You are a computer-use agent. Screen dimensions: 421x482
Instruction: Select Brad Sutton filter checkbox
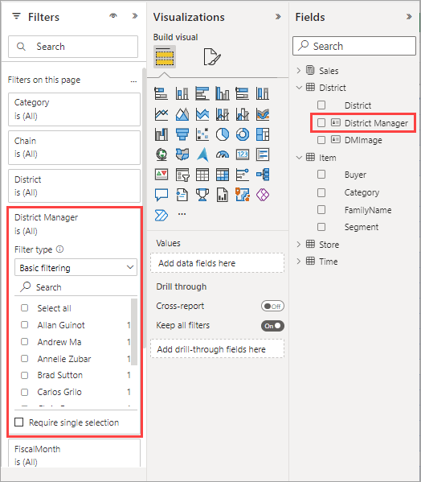pyautogui.click(x=25, y=375)
